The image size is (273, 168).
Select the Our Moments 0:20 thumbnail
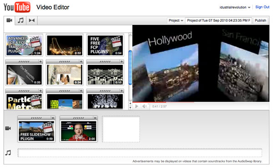pos(24,75)
